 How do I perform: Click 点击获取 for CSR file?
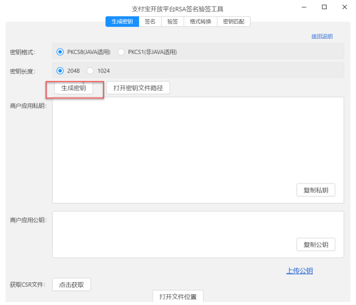point(71,284)
